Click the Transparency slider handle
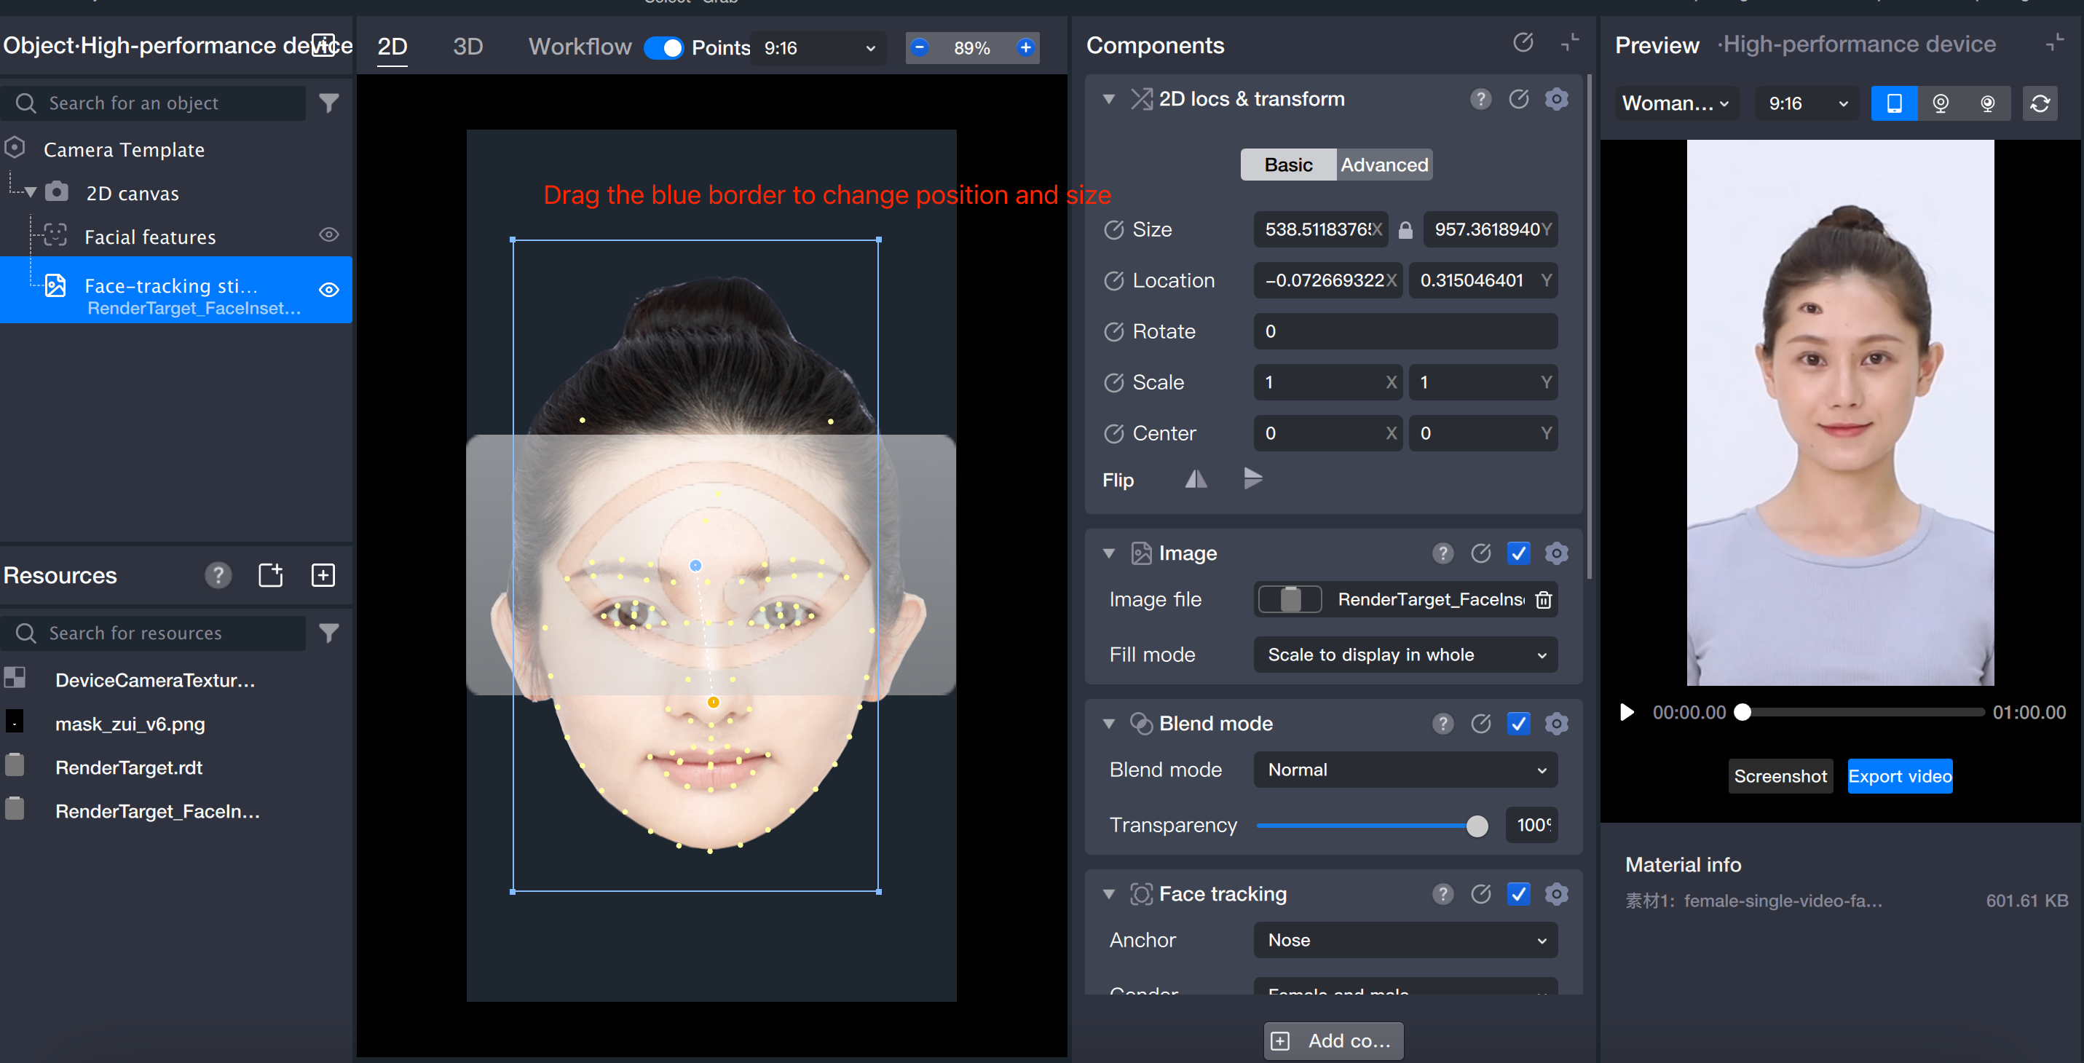Image resolution: width=2084 pixels, height=1063 pixels. (x=1477, y=825)
